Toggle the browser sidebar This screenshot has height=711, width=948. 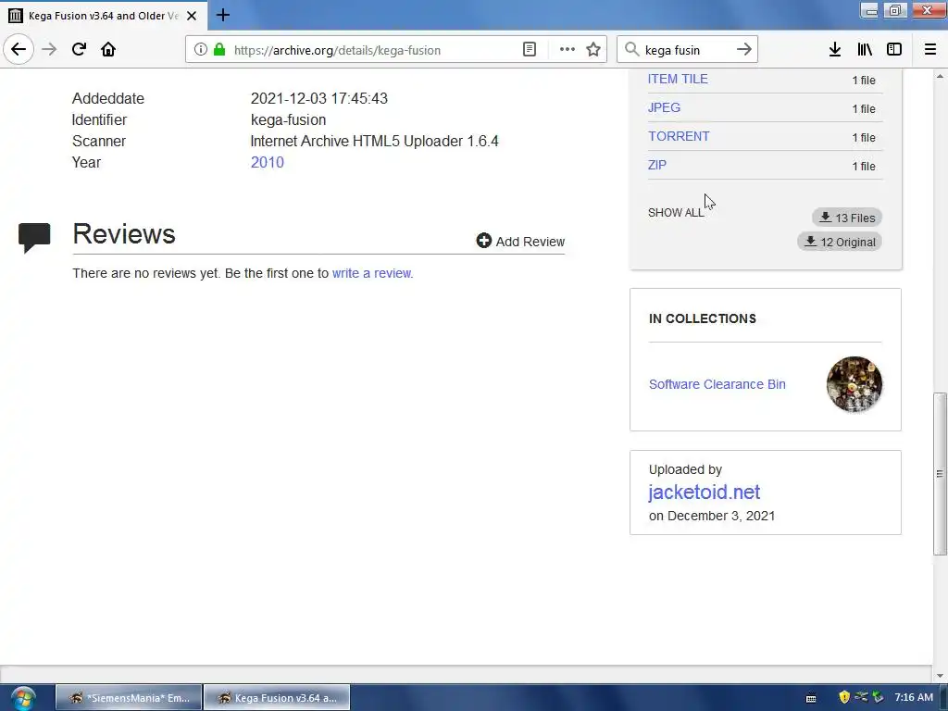(x=894, y=50)
